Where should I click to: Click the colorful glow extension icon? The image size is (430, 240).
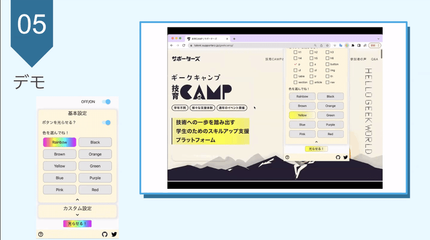(347, 45)
